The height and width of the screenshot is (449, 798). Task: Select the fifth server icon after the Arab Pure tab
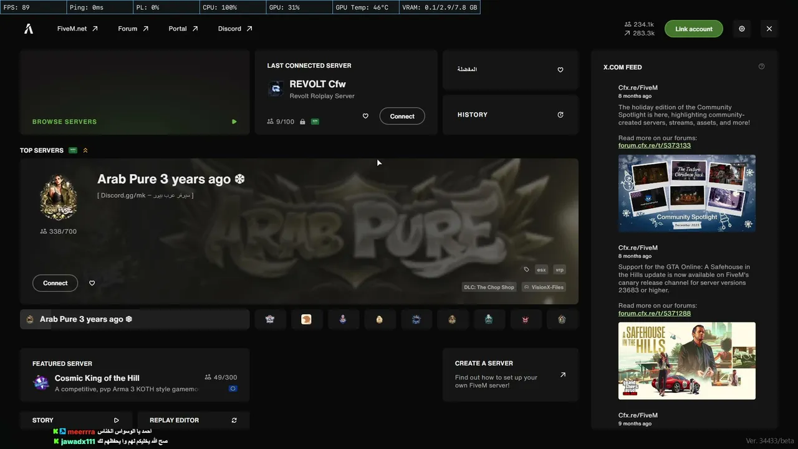point(416,319)
